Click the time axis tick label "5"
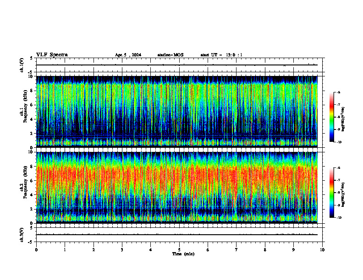Viewport: 363px width, 280px height. pyautogui.click(x=179, y=250)
